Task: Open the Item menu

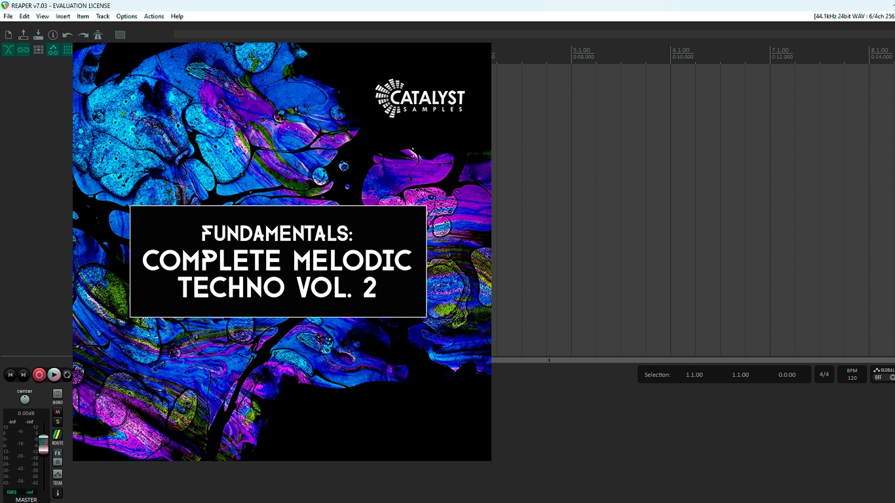Action: point(83,16)
